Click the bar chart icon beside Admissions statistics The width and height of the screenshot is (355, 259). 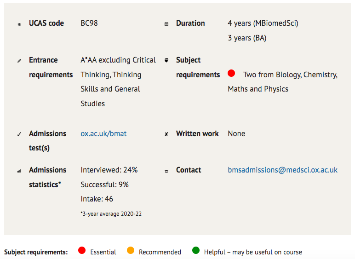tap(19, 171)
